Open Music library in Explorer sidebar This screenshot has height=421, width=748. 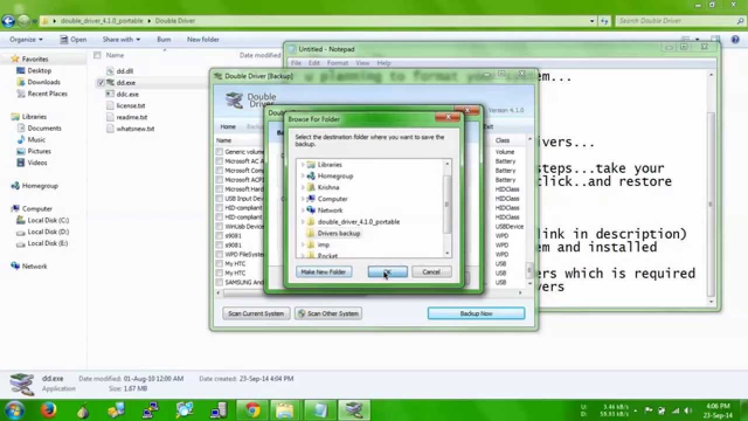[36, 140]
